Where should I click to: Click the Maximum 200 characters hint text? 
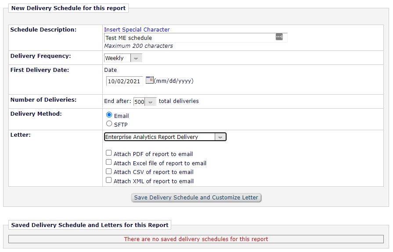pyautogui.click(x=138, y=46)
